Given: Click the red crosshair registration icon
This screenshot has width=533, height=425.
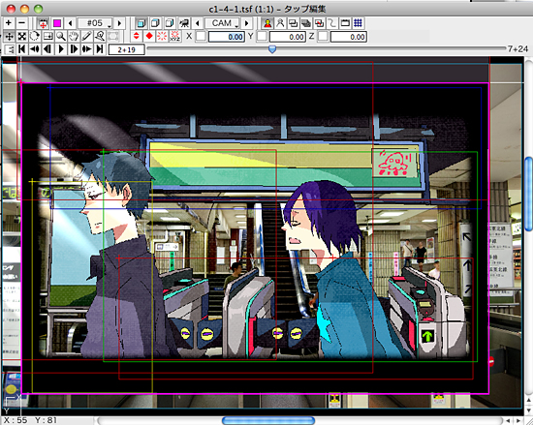Looking at the screenshot, I should 43,23.
